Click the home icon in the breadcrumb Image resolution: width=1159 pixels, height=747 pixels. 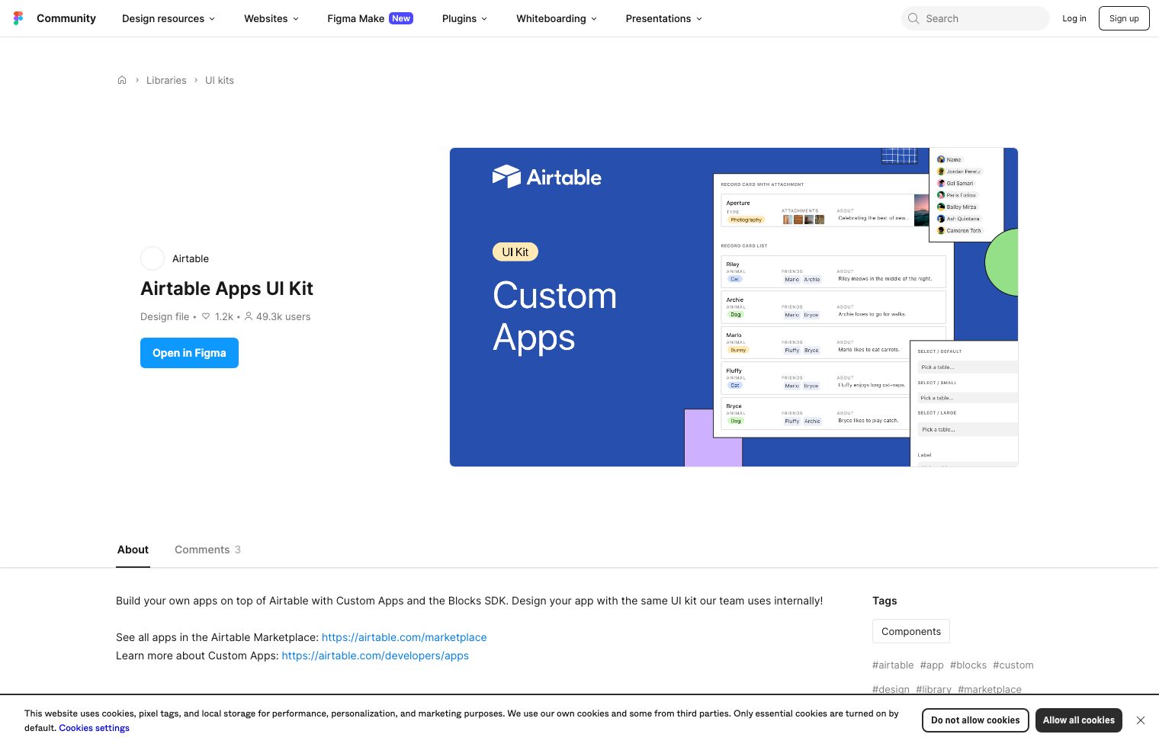122,80
